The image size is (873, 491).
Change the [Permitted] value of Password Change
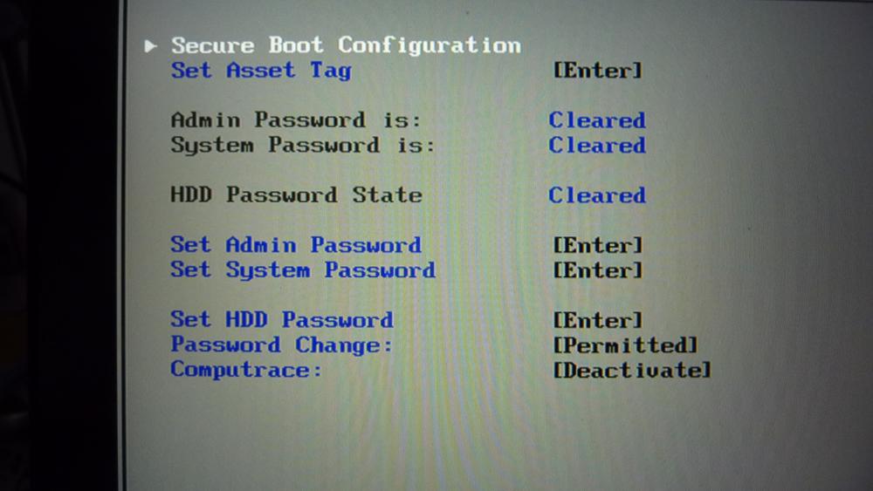pos(626,345)
